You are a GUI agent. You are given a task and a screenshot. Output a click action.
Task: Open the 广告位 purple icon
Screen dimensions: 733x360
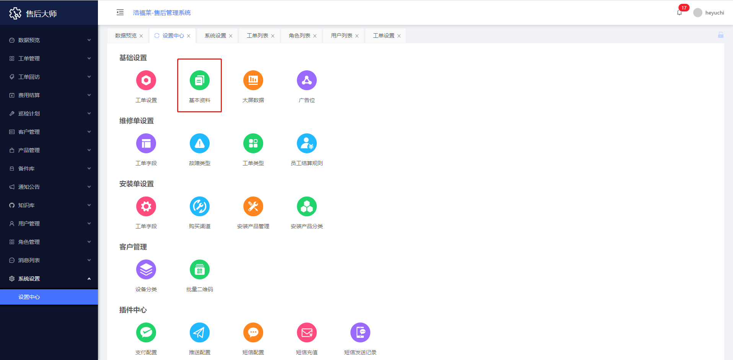click(x=306, y=80)
